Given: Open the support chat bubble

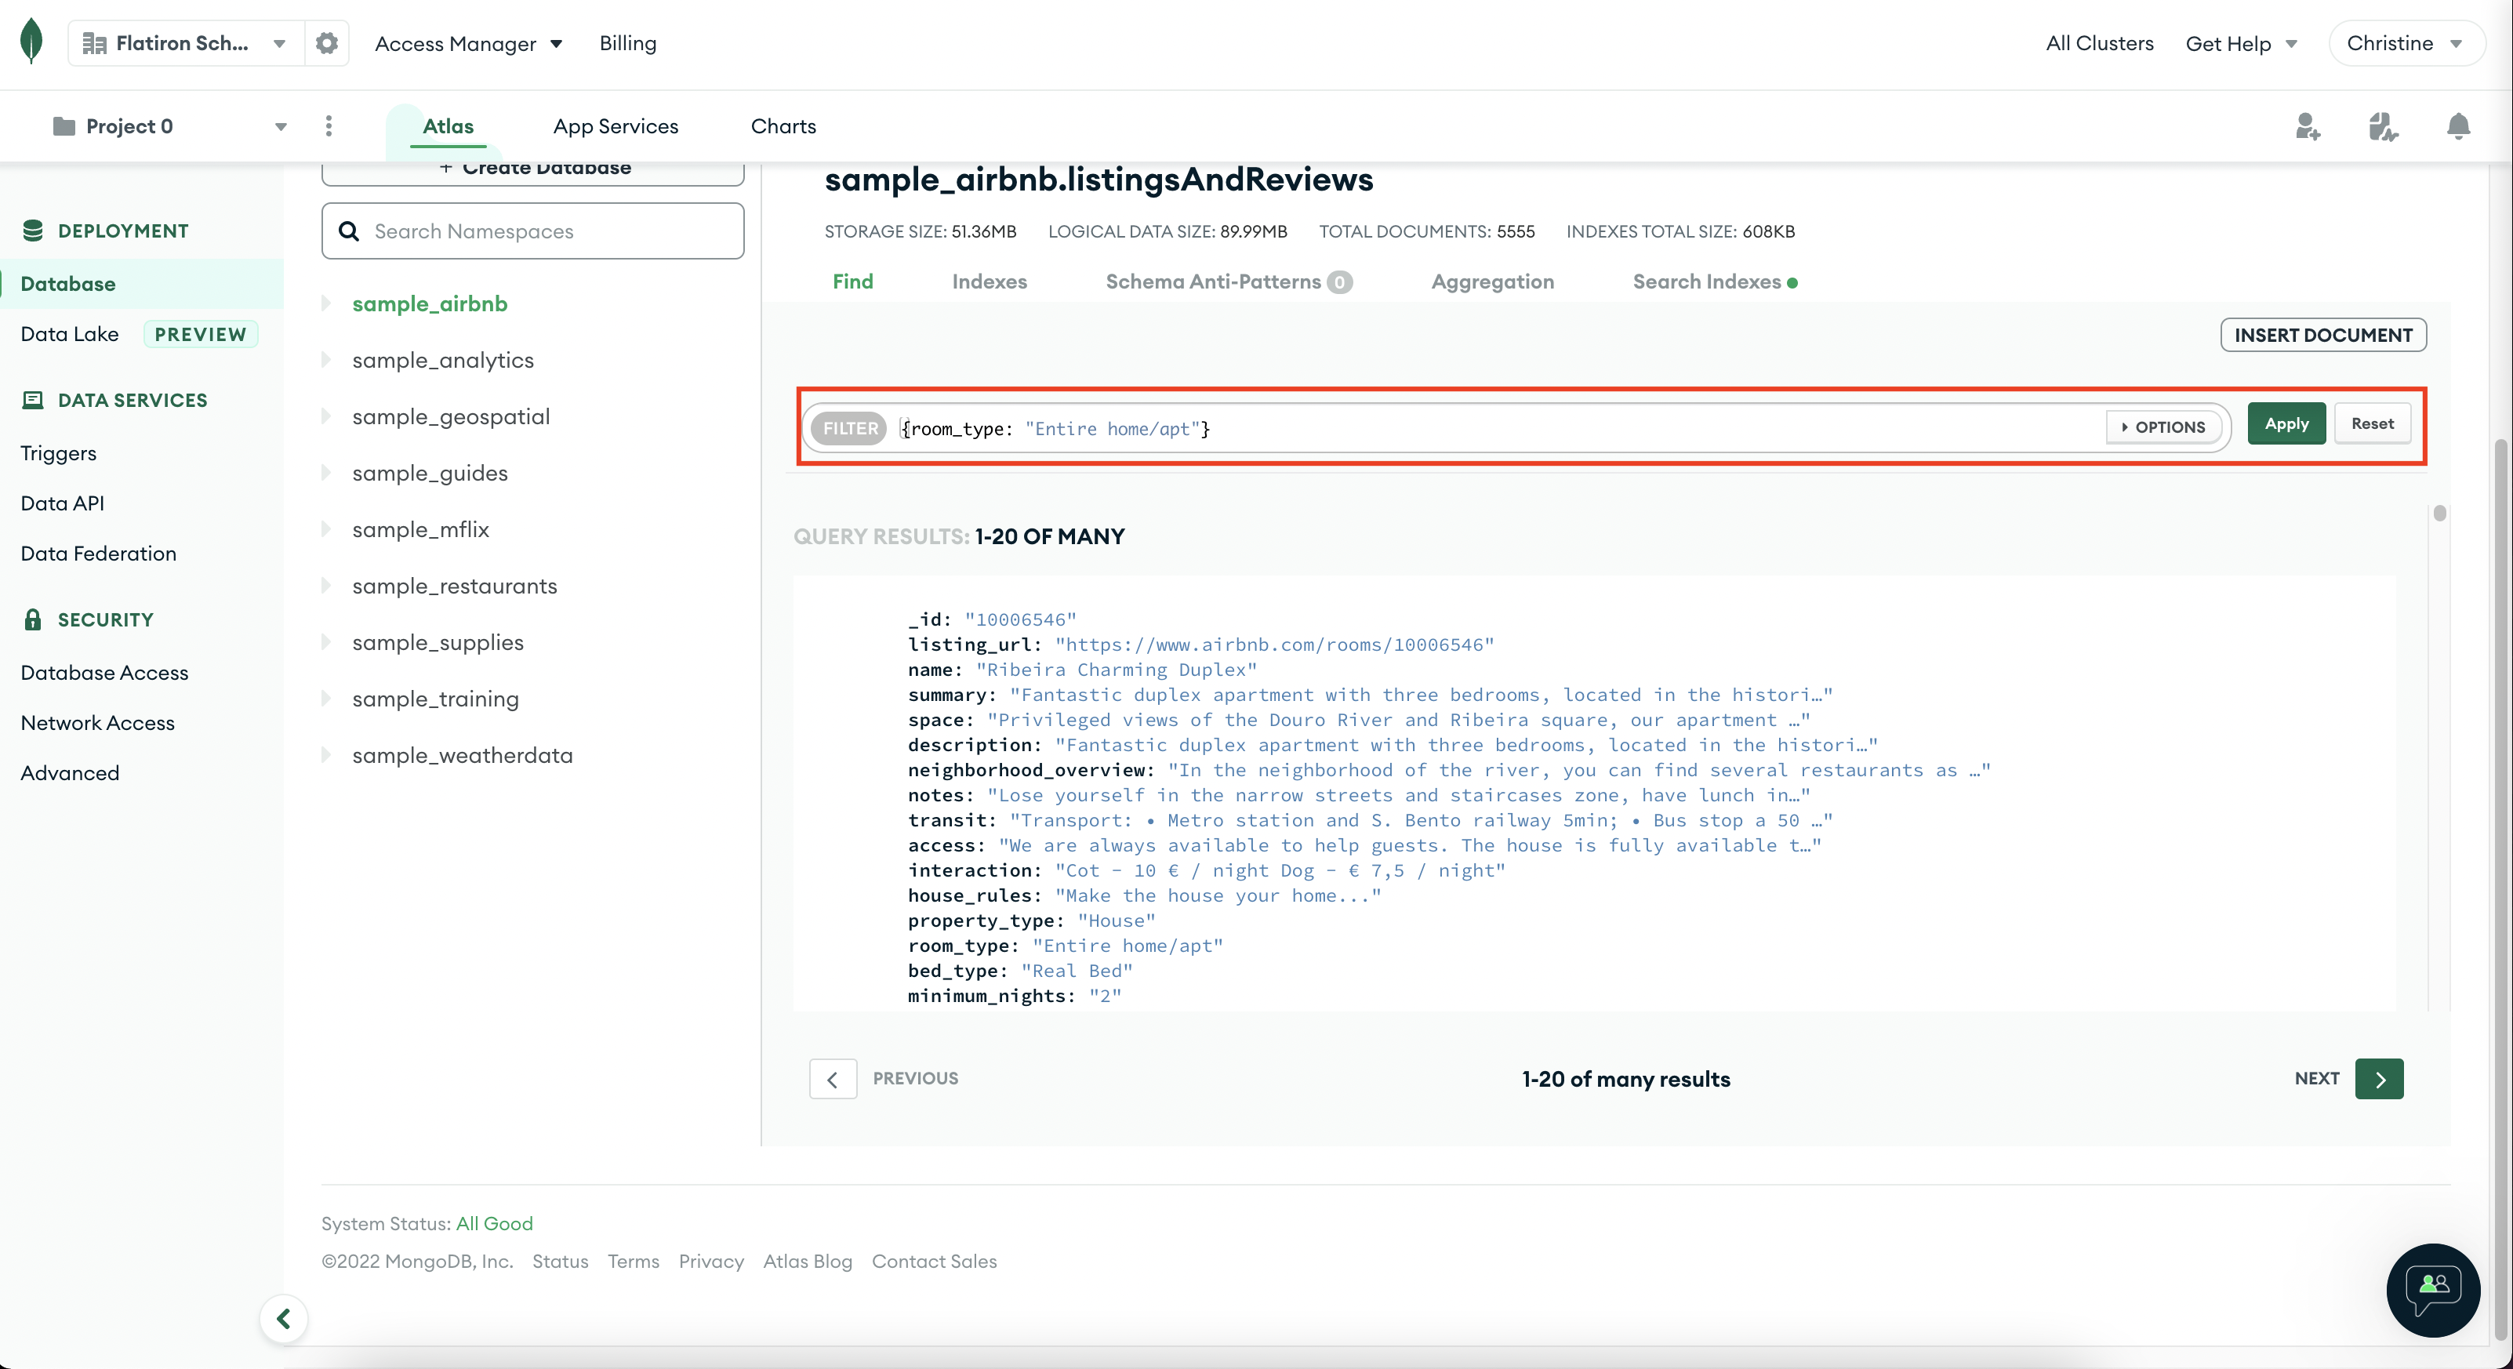Looking at the screenshot, I should tap(2433, 1291).
